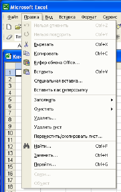
Task: Select row header 14
Action: (x=10, y=160)
